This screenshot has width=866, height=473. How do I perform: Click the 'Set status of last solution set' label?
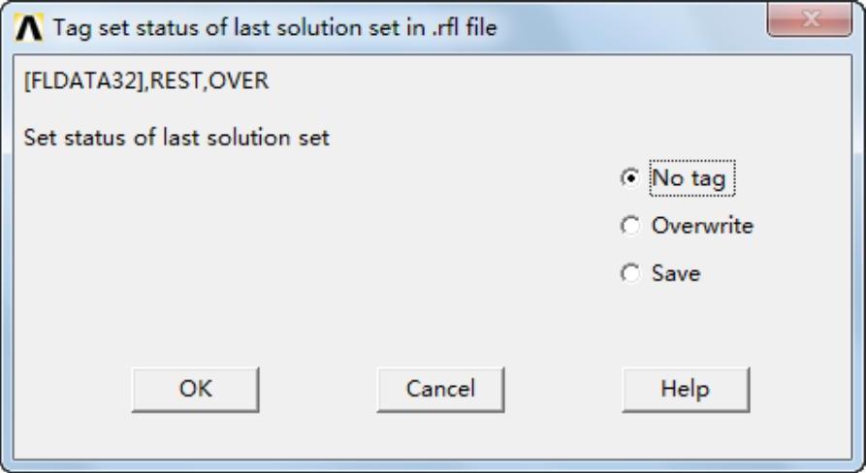(x=176, y=138)
